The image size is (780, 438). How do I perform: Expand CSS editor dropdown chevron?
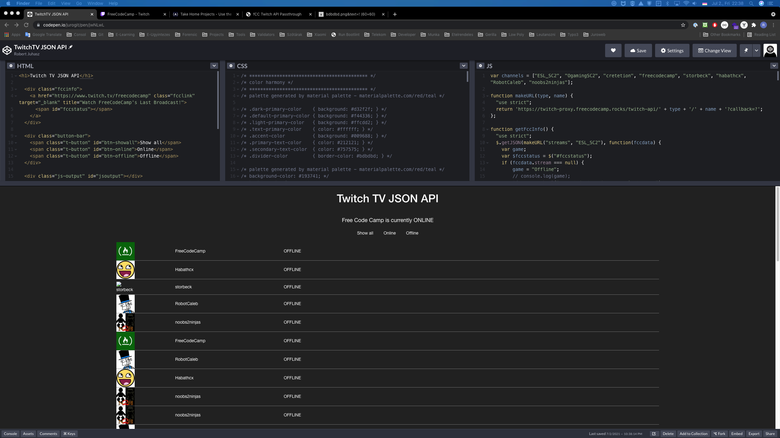463,66
